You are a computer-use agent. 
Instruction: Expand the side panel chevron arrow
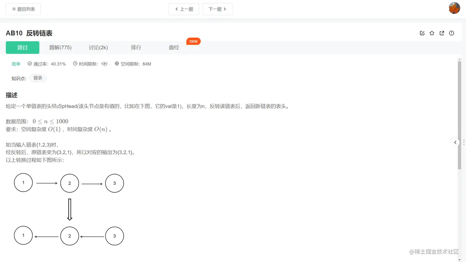[455, 142]
